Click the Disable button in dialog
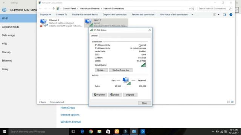Image resolution: width=241 pixels, height=135 pixels. pos(115,95)
